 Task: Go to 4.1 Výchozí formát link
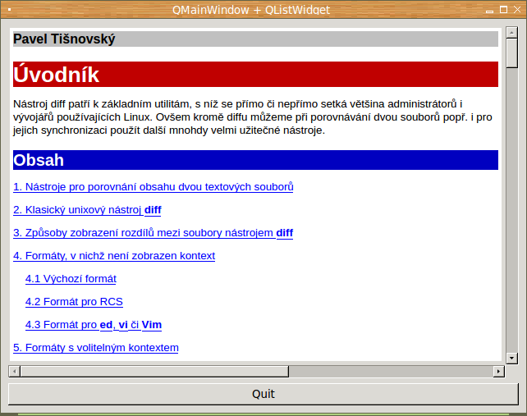point(71,279)
